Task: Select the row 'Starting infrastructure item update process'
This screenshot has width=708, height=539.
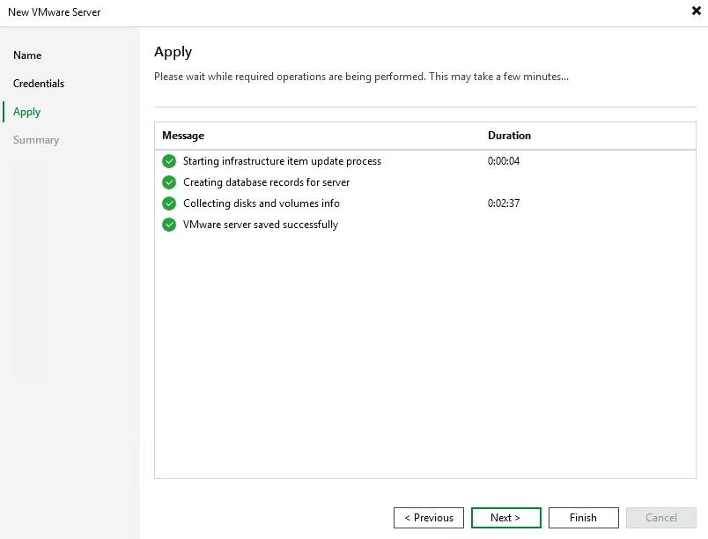Action: 282,161
